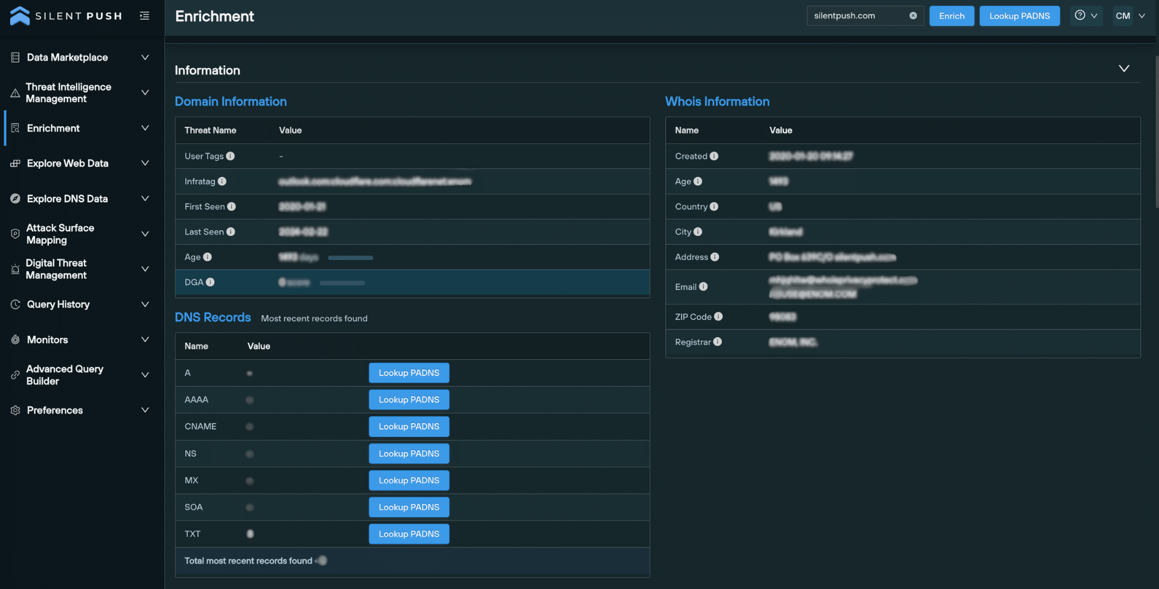Click the Monitors sidebar icon
1159x589 pixels.
pyautogui.click(x=15, y=340)
